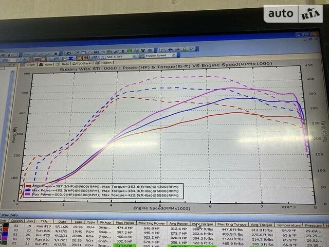Click the '546.0 HP' max engine power cell

pyautogui.click(x=152, y=228)
